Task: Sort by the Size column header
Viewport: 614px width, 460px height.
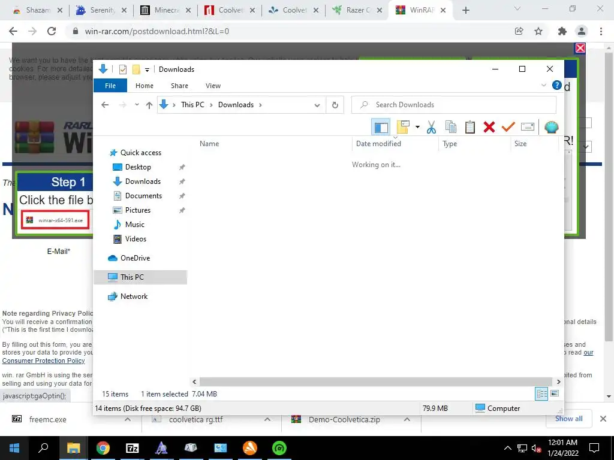Action: [520, 144]
